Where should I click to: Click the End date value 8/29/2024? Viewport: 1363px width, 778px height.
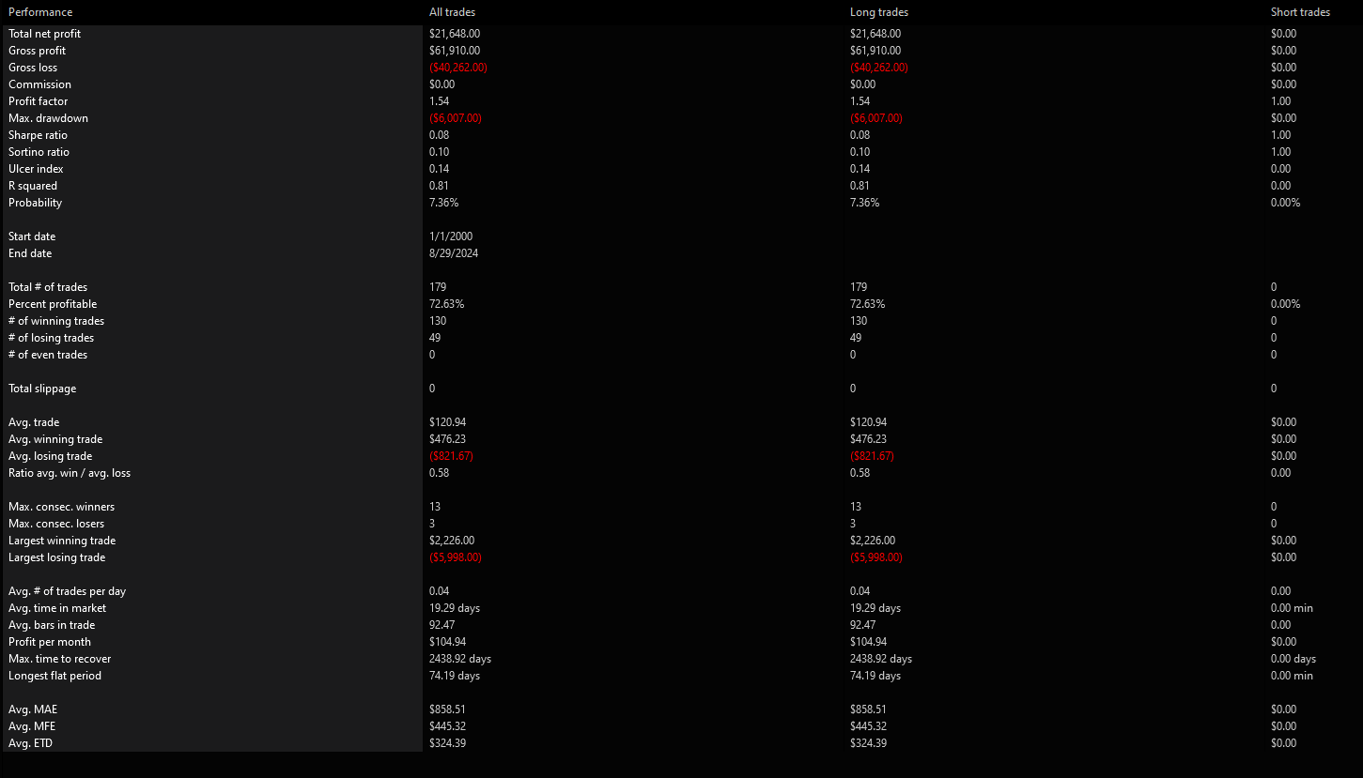point(454,253)
